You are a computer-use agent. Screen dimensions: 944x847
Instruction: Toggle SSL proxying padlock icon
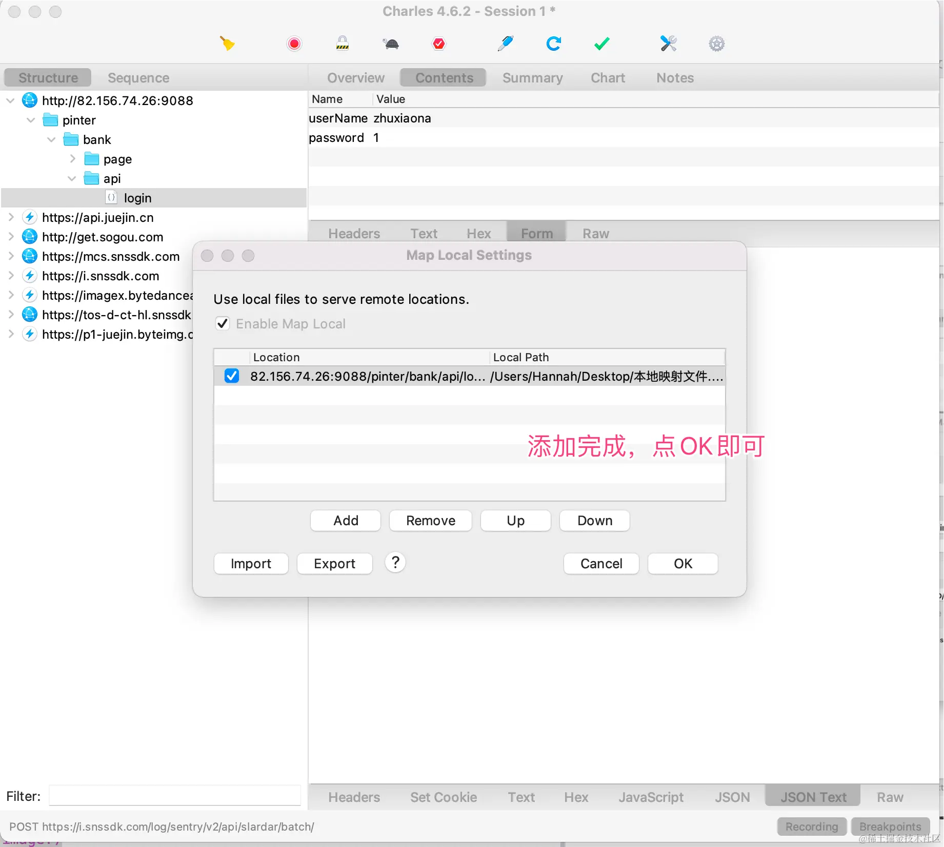pos(343,44)
